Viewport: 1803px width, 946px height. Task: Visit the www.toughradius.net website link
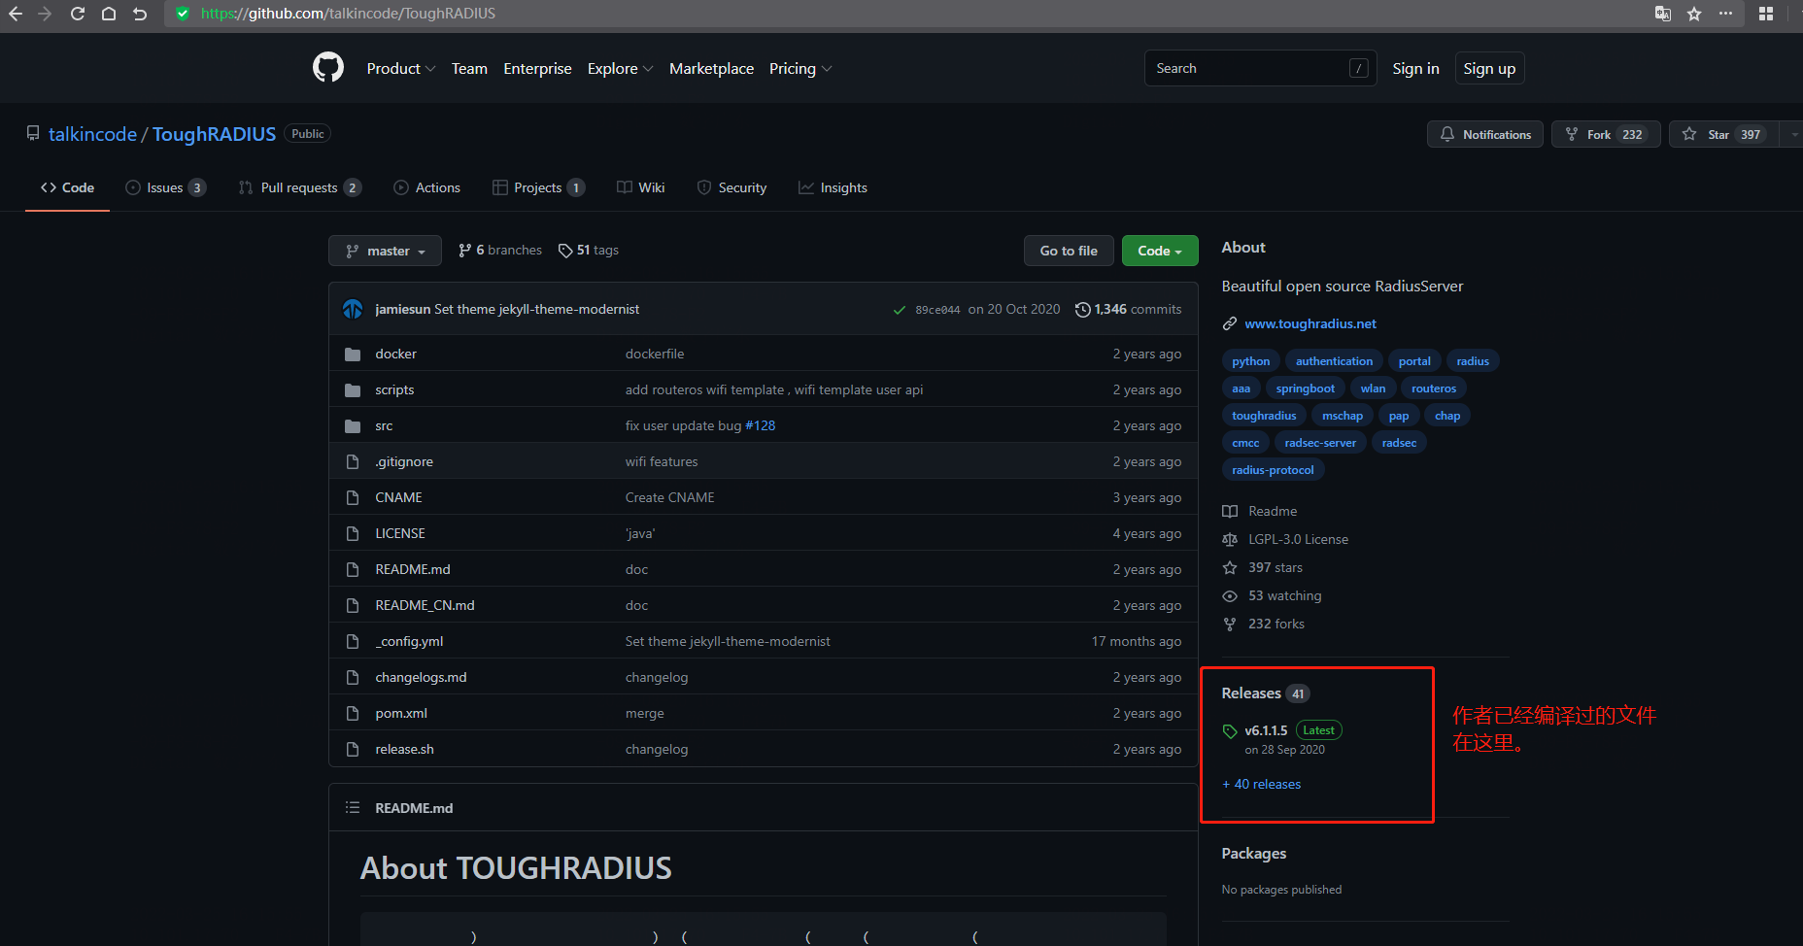[x=1310, y=323]
